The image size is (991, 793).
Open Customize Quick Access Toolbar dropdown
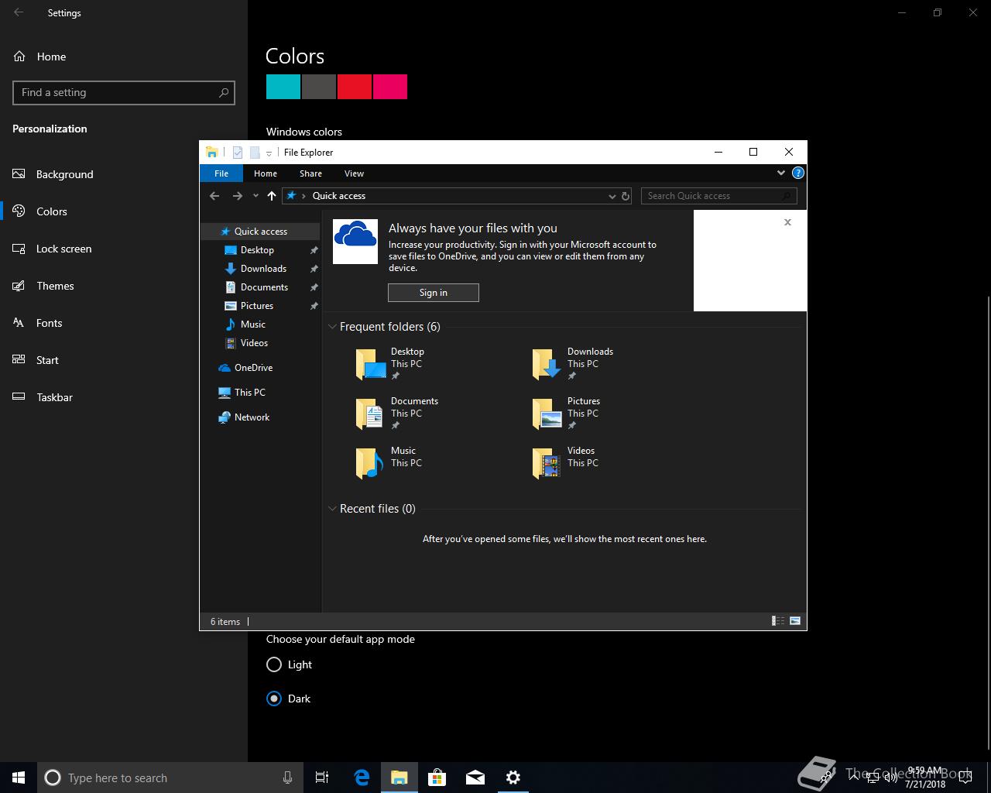click(269, 153)
